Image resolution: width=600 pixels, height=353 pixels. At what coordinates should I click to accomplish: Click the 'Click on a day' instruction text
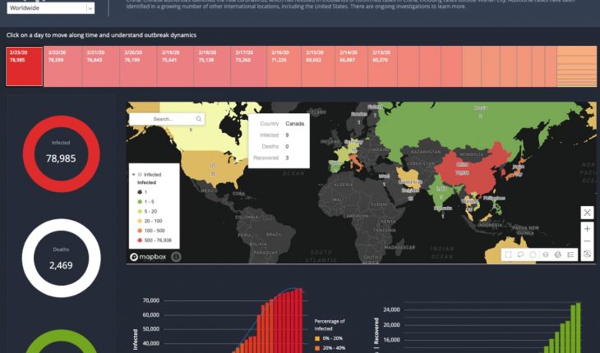coord(101,34)
